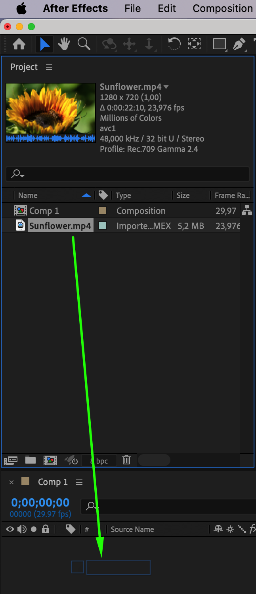The height and width of the screenshot is (594, 256).
Task: Open the Interpret Footage icon
Action: (x=11, y=460)
